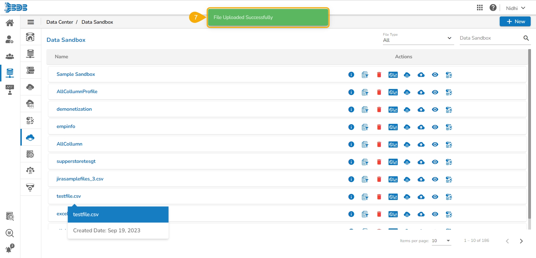The width and height of the screenshot is (536, 258).
Task: Delete the demonetization sandbox
Action: point(379,110)
